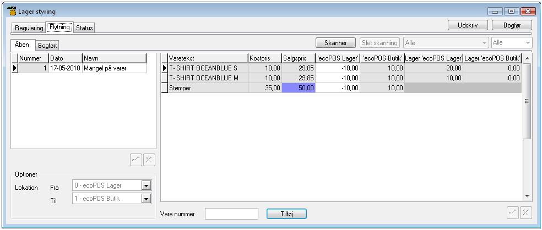Select row marker for T-SHIRT OCEANBLUE S
This screenshot has height=230, width=542.
164,68
